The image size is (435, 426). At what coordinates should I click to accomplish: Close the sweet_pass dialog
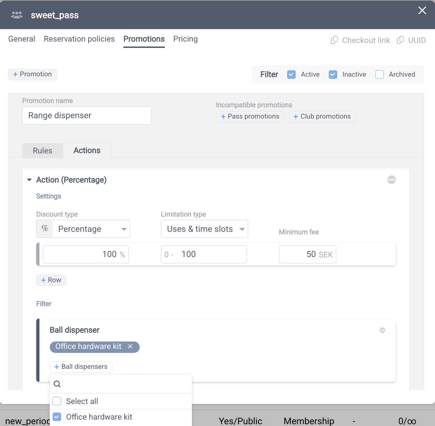pyautogui.click(x=422, y=11)
